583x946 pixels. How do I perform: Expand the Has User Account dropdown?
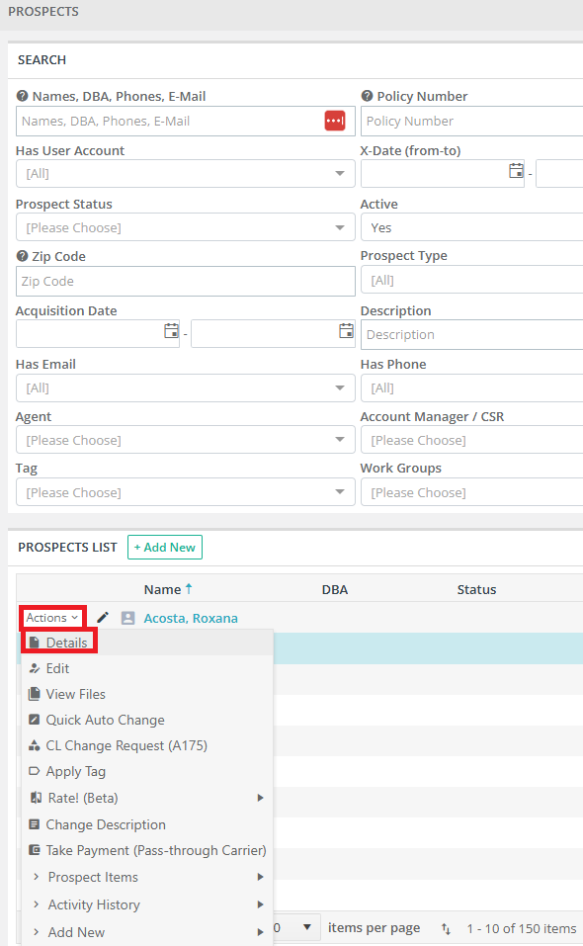185,174
